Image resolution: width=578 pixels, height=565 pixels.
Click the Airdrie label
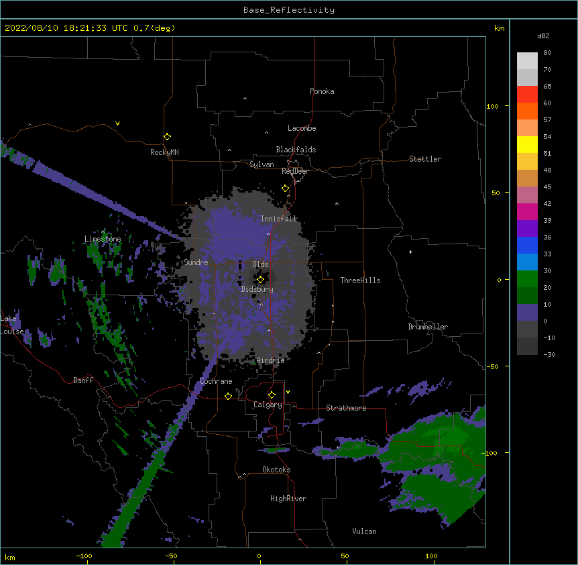271,360
